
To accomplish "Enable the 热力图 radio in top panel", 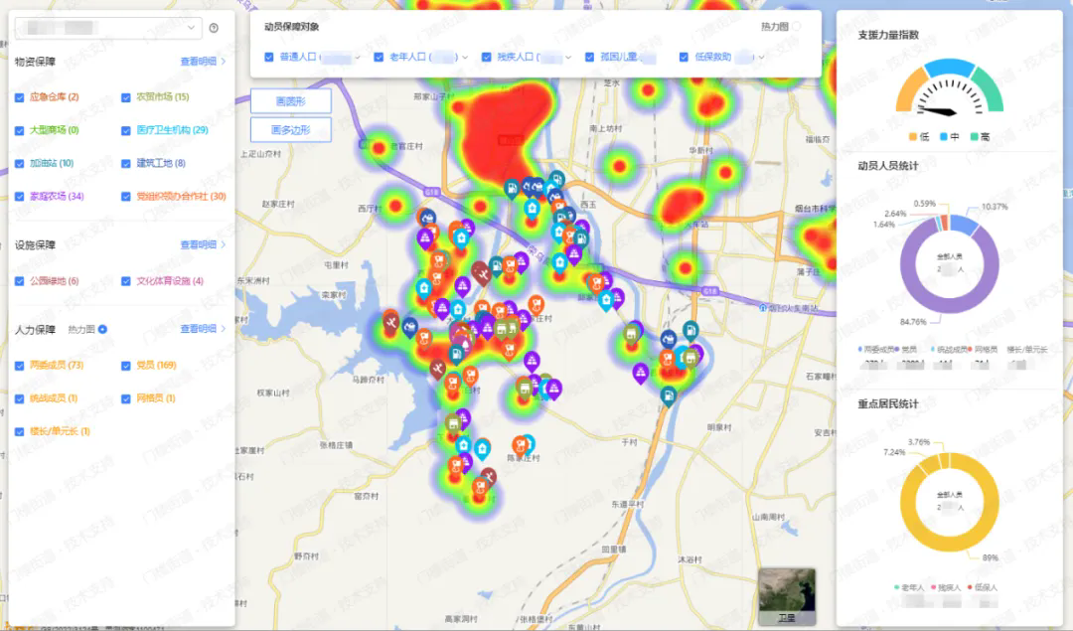I will pyautogui.click(x=796, y=27).
